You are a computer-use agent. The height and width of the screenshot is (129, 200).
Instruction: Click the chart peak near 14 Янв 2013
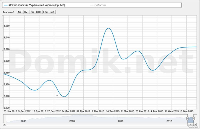coord(108,28)
